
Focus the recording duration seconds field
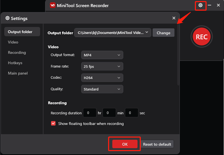[x=132, y=113]
